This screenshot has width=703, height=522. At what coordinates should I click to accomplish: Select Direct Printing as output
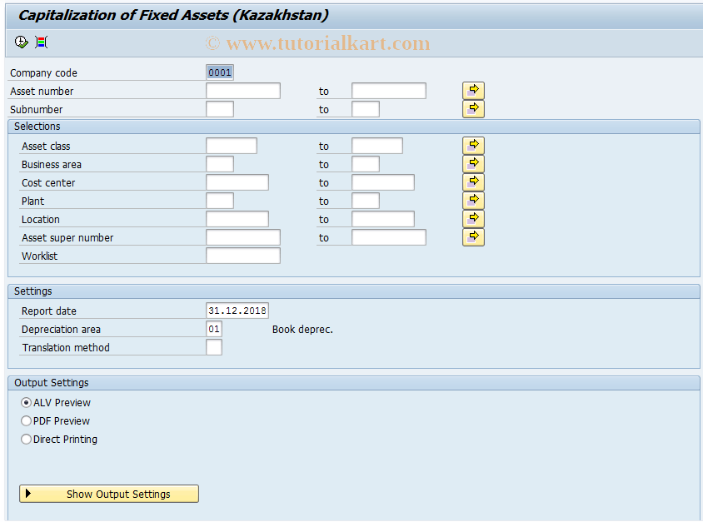26,439
